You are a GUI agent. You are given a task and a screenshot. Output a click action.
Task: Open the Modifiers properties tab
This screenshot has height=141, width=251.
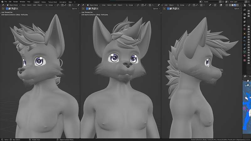pos(245,37)
